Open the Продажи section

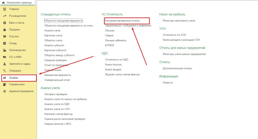coord(14,30)
